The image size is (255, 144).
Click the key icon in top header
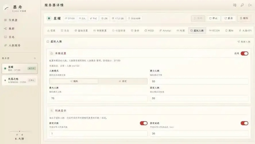tap(242, 5)
